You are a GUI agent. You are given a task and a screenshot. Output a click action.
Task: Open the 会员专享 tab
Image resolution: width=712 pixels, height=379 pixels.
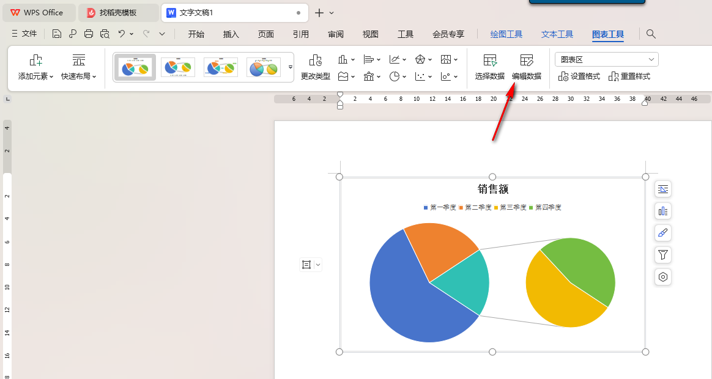click(448, 34)
